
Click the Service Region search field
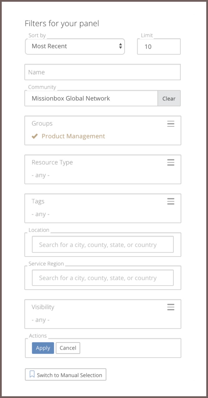click(x=103, y=278)
